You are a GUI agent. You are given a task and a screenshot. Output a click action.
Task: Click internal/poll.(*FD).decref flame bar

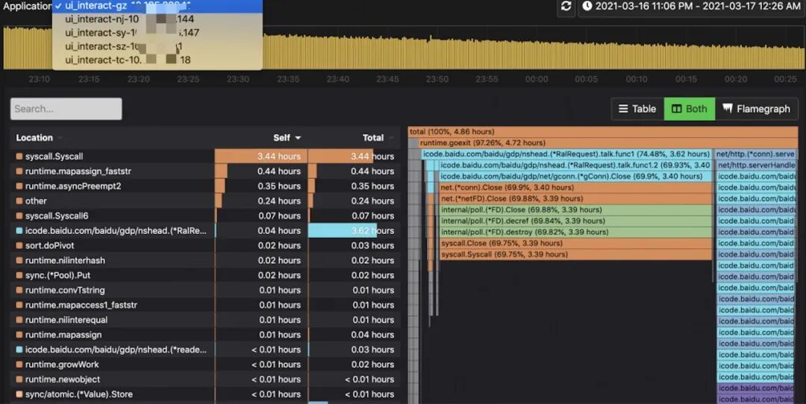(x=575, y=221)
